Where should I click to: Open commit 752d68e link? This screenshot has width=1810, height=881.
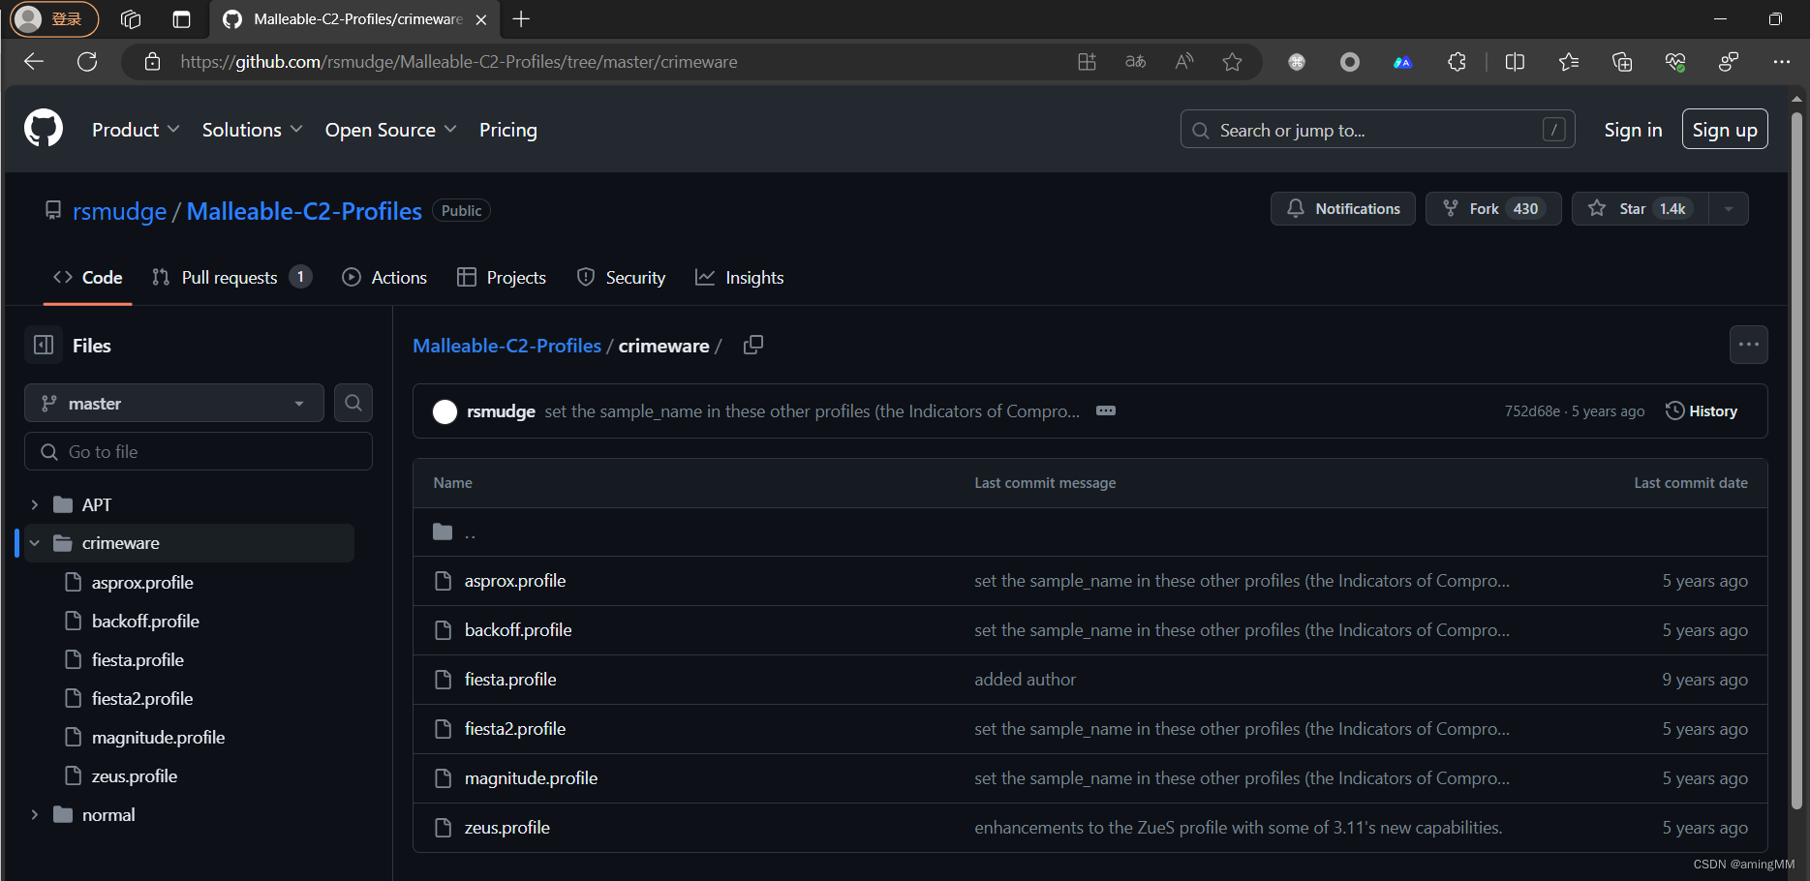pos(1532,411)
